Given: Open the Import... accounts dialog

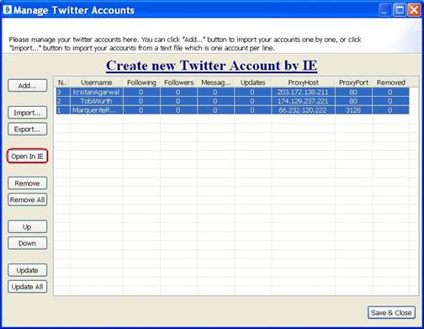Looking at the screenshot, I should [x=27, y=113].
